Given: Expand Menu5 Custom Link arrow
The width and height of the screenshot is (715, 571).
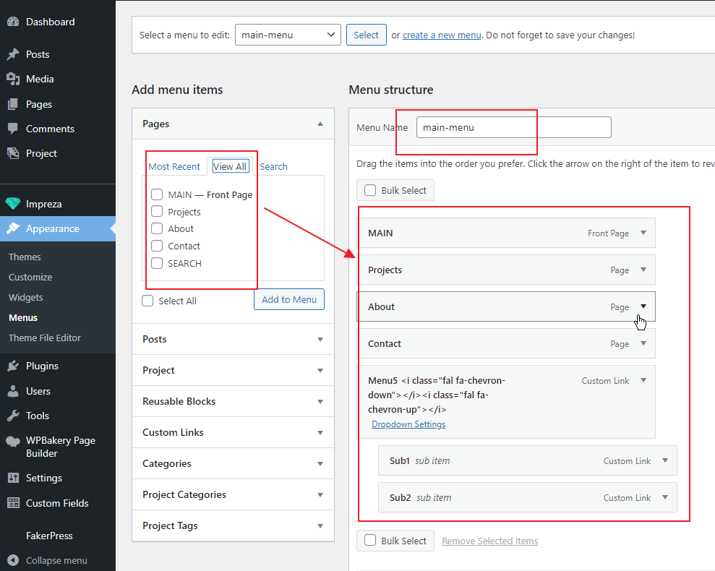Looking at the screenshot, I should point(643,380).
